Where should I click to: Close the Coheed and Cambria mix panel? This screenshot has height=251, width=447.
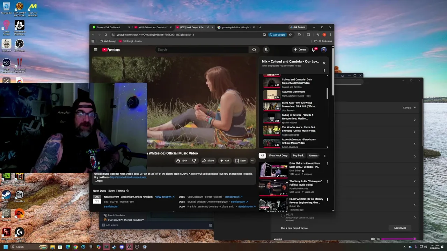point(324,63)
